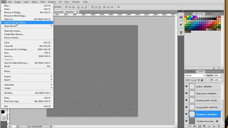Distribute horizontal centers in options bar
The height and width of the screenshot is (128, 228).
108,7
